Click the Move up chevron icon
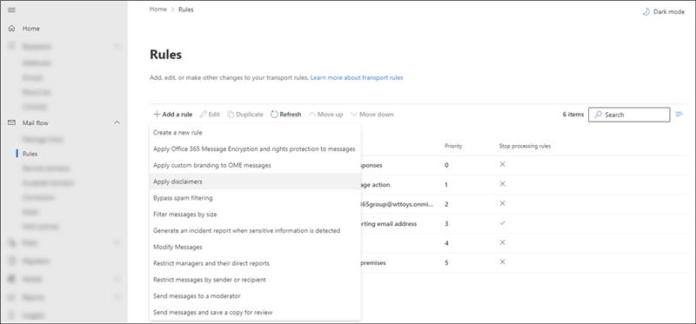 pyautogui.click(x=311, y=115)
